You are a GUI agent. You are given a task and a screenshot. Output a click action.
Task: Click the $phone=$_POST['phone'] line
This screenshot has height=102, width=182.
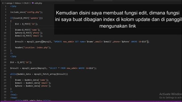pos(29,33)
